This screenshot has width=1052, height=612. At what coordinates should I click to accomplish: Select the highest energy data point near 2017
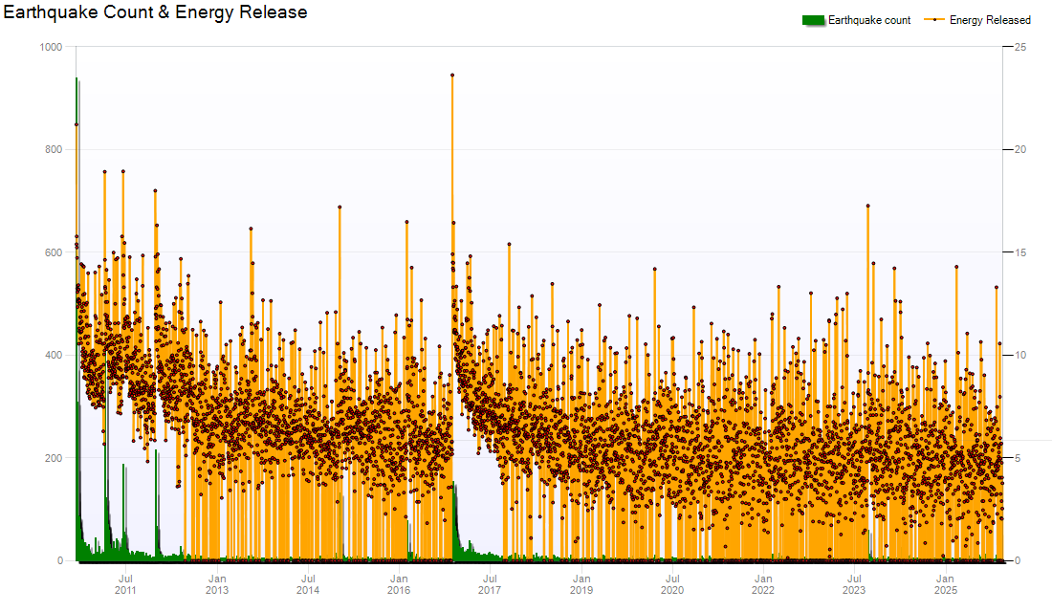452,75
